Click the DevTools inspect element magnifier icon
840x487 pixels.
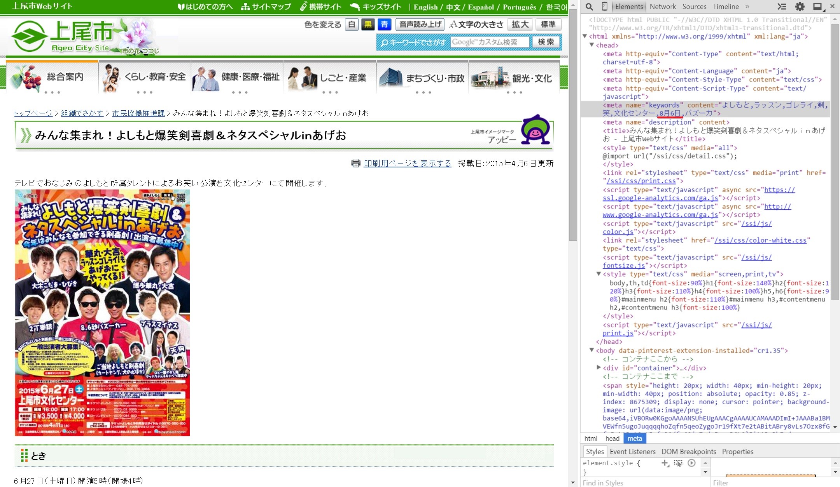(x=589, y=7)
